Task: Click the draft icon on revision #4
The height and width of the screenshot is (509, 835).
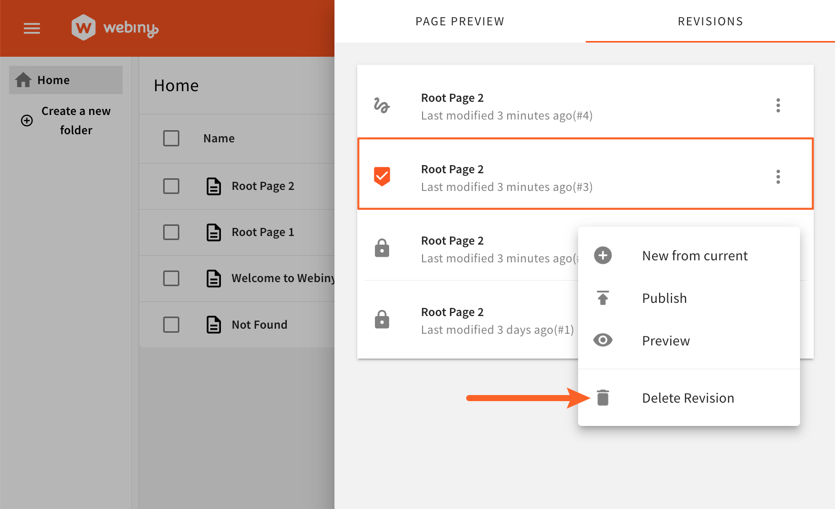Action: pyautogui.click(x=382, y=105)
